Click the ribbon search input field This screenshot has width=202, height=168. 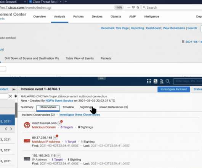coord(188,81)
